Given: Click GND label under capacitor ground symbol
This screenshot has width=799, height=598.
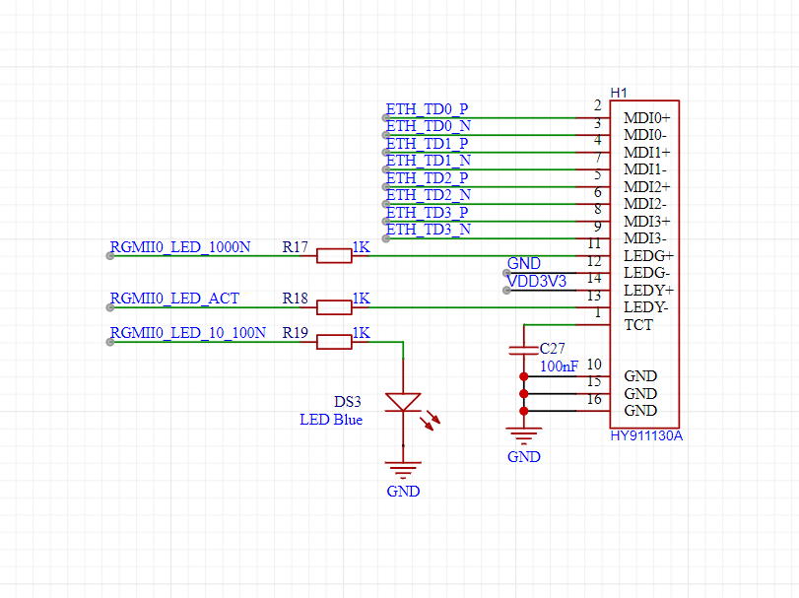Looking at the screenshot, I should [524, 457].
